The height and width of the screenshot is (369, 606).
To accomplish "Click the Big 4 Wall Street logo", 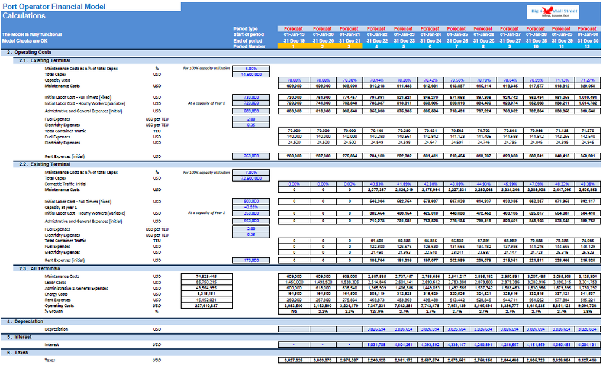I will pyautogui.click(x=554, y=12).
